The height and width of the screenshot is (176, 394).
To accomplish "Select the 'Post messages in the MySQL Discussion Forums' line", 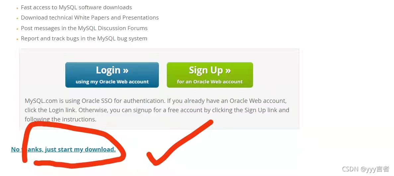I will point(84,28).
